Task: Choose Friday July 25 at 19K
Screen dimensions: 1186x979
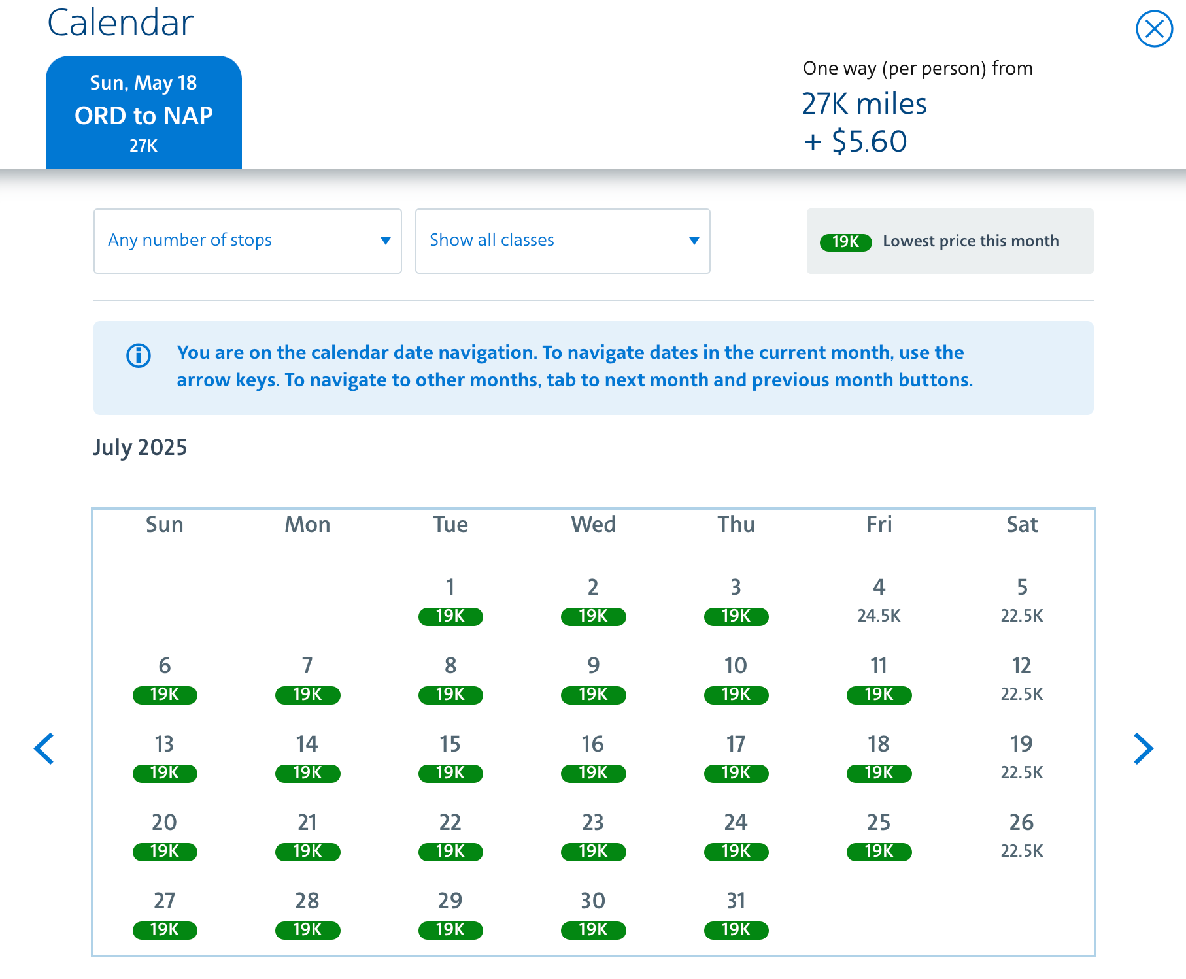Action: 879,837
